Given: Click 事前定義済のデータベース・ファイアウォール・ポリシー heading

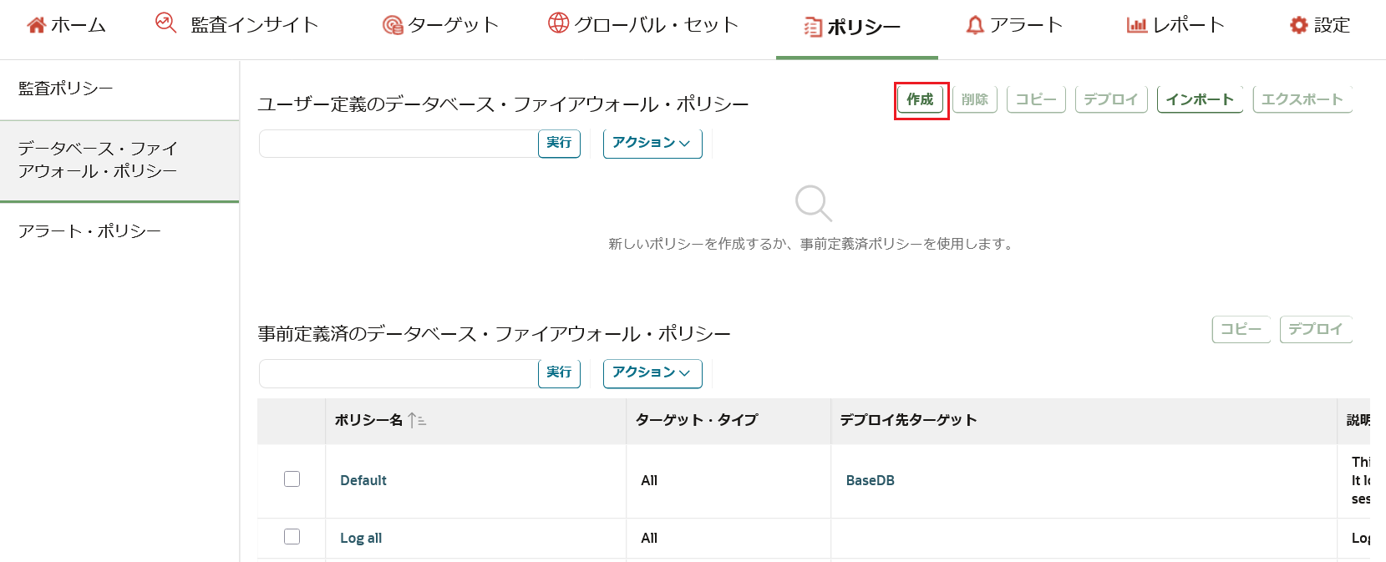Looking at the screenshot, I should click(x=494, y=334).
